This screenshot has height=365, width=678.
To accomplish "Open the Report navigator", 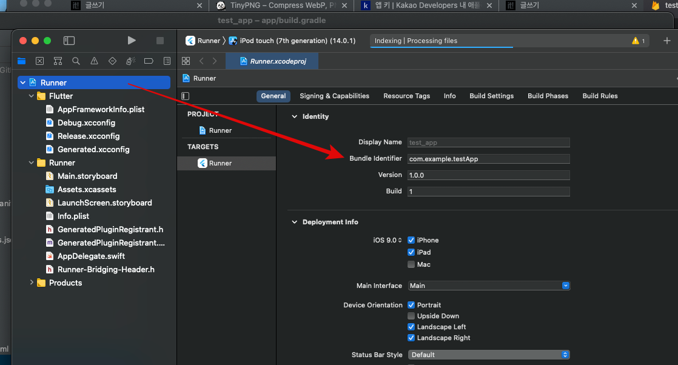I will pyautogui.click(x=167, y=61).
